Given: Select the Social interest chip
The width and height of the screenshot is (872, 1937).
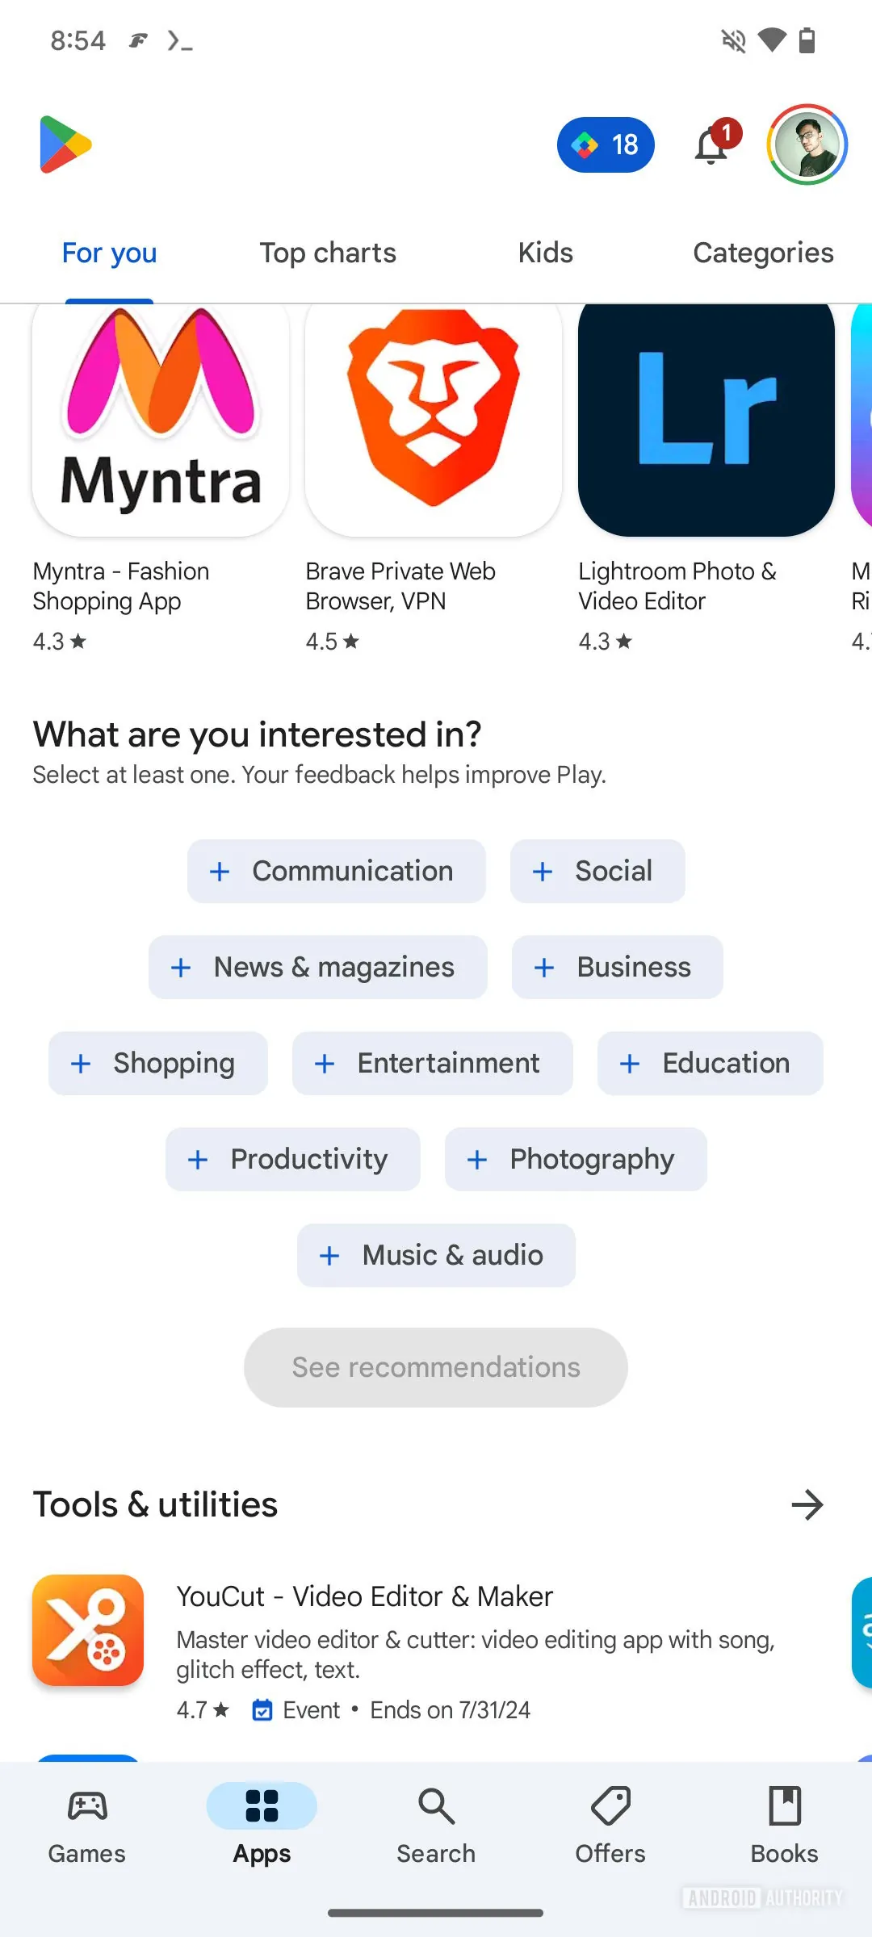Looking at the screenshot, I should coord(597,872).
